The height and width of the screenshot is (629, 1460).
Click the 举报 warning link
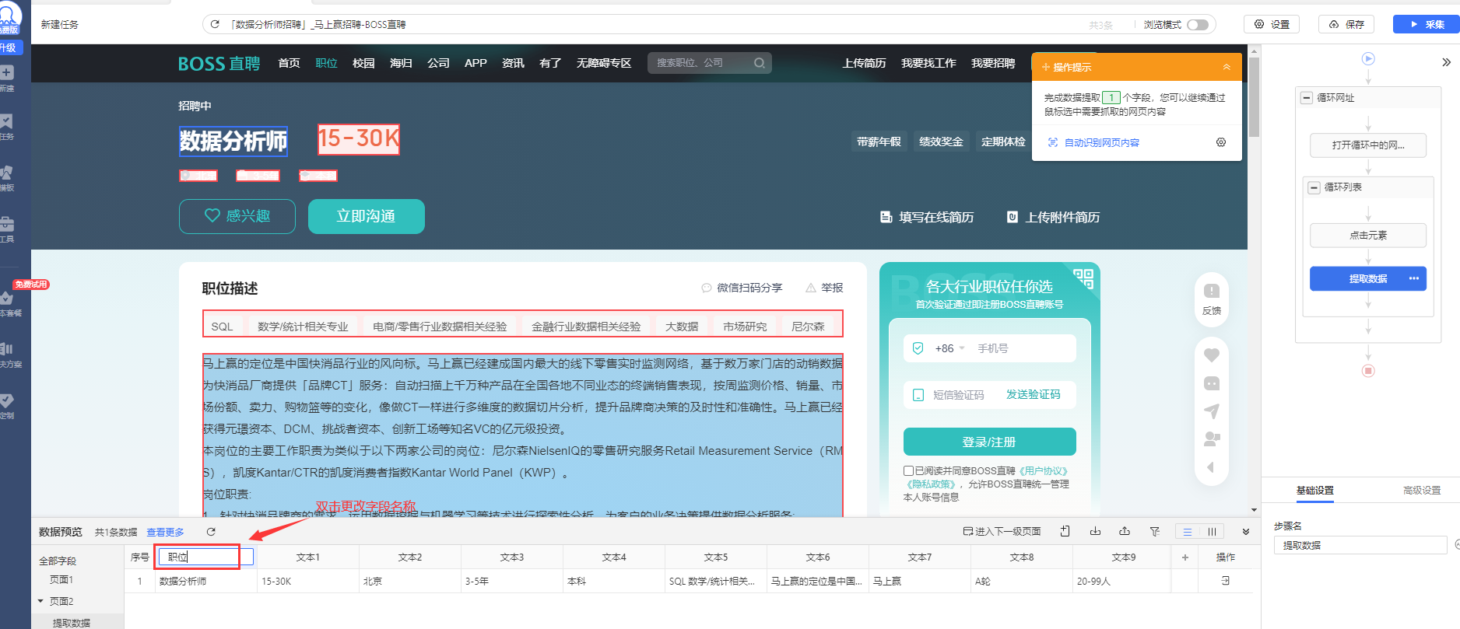tap(824, 288)
